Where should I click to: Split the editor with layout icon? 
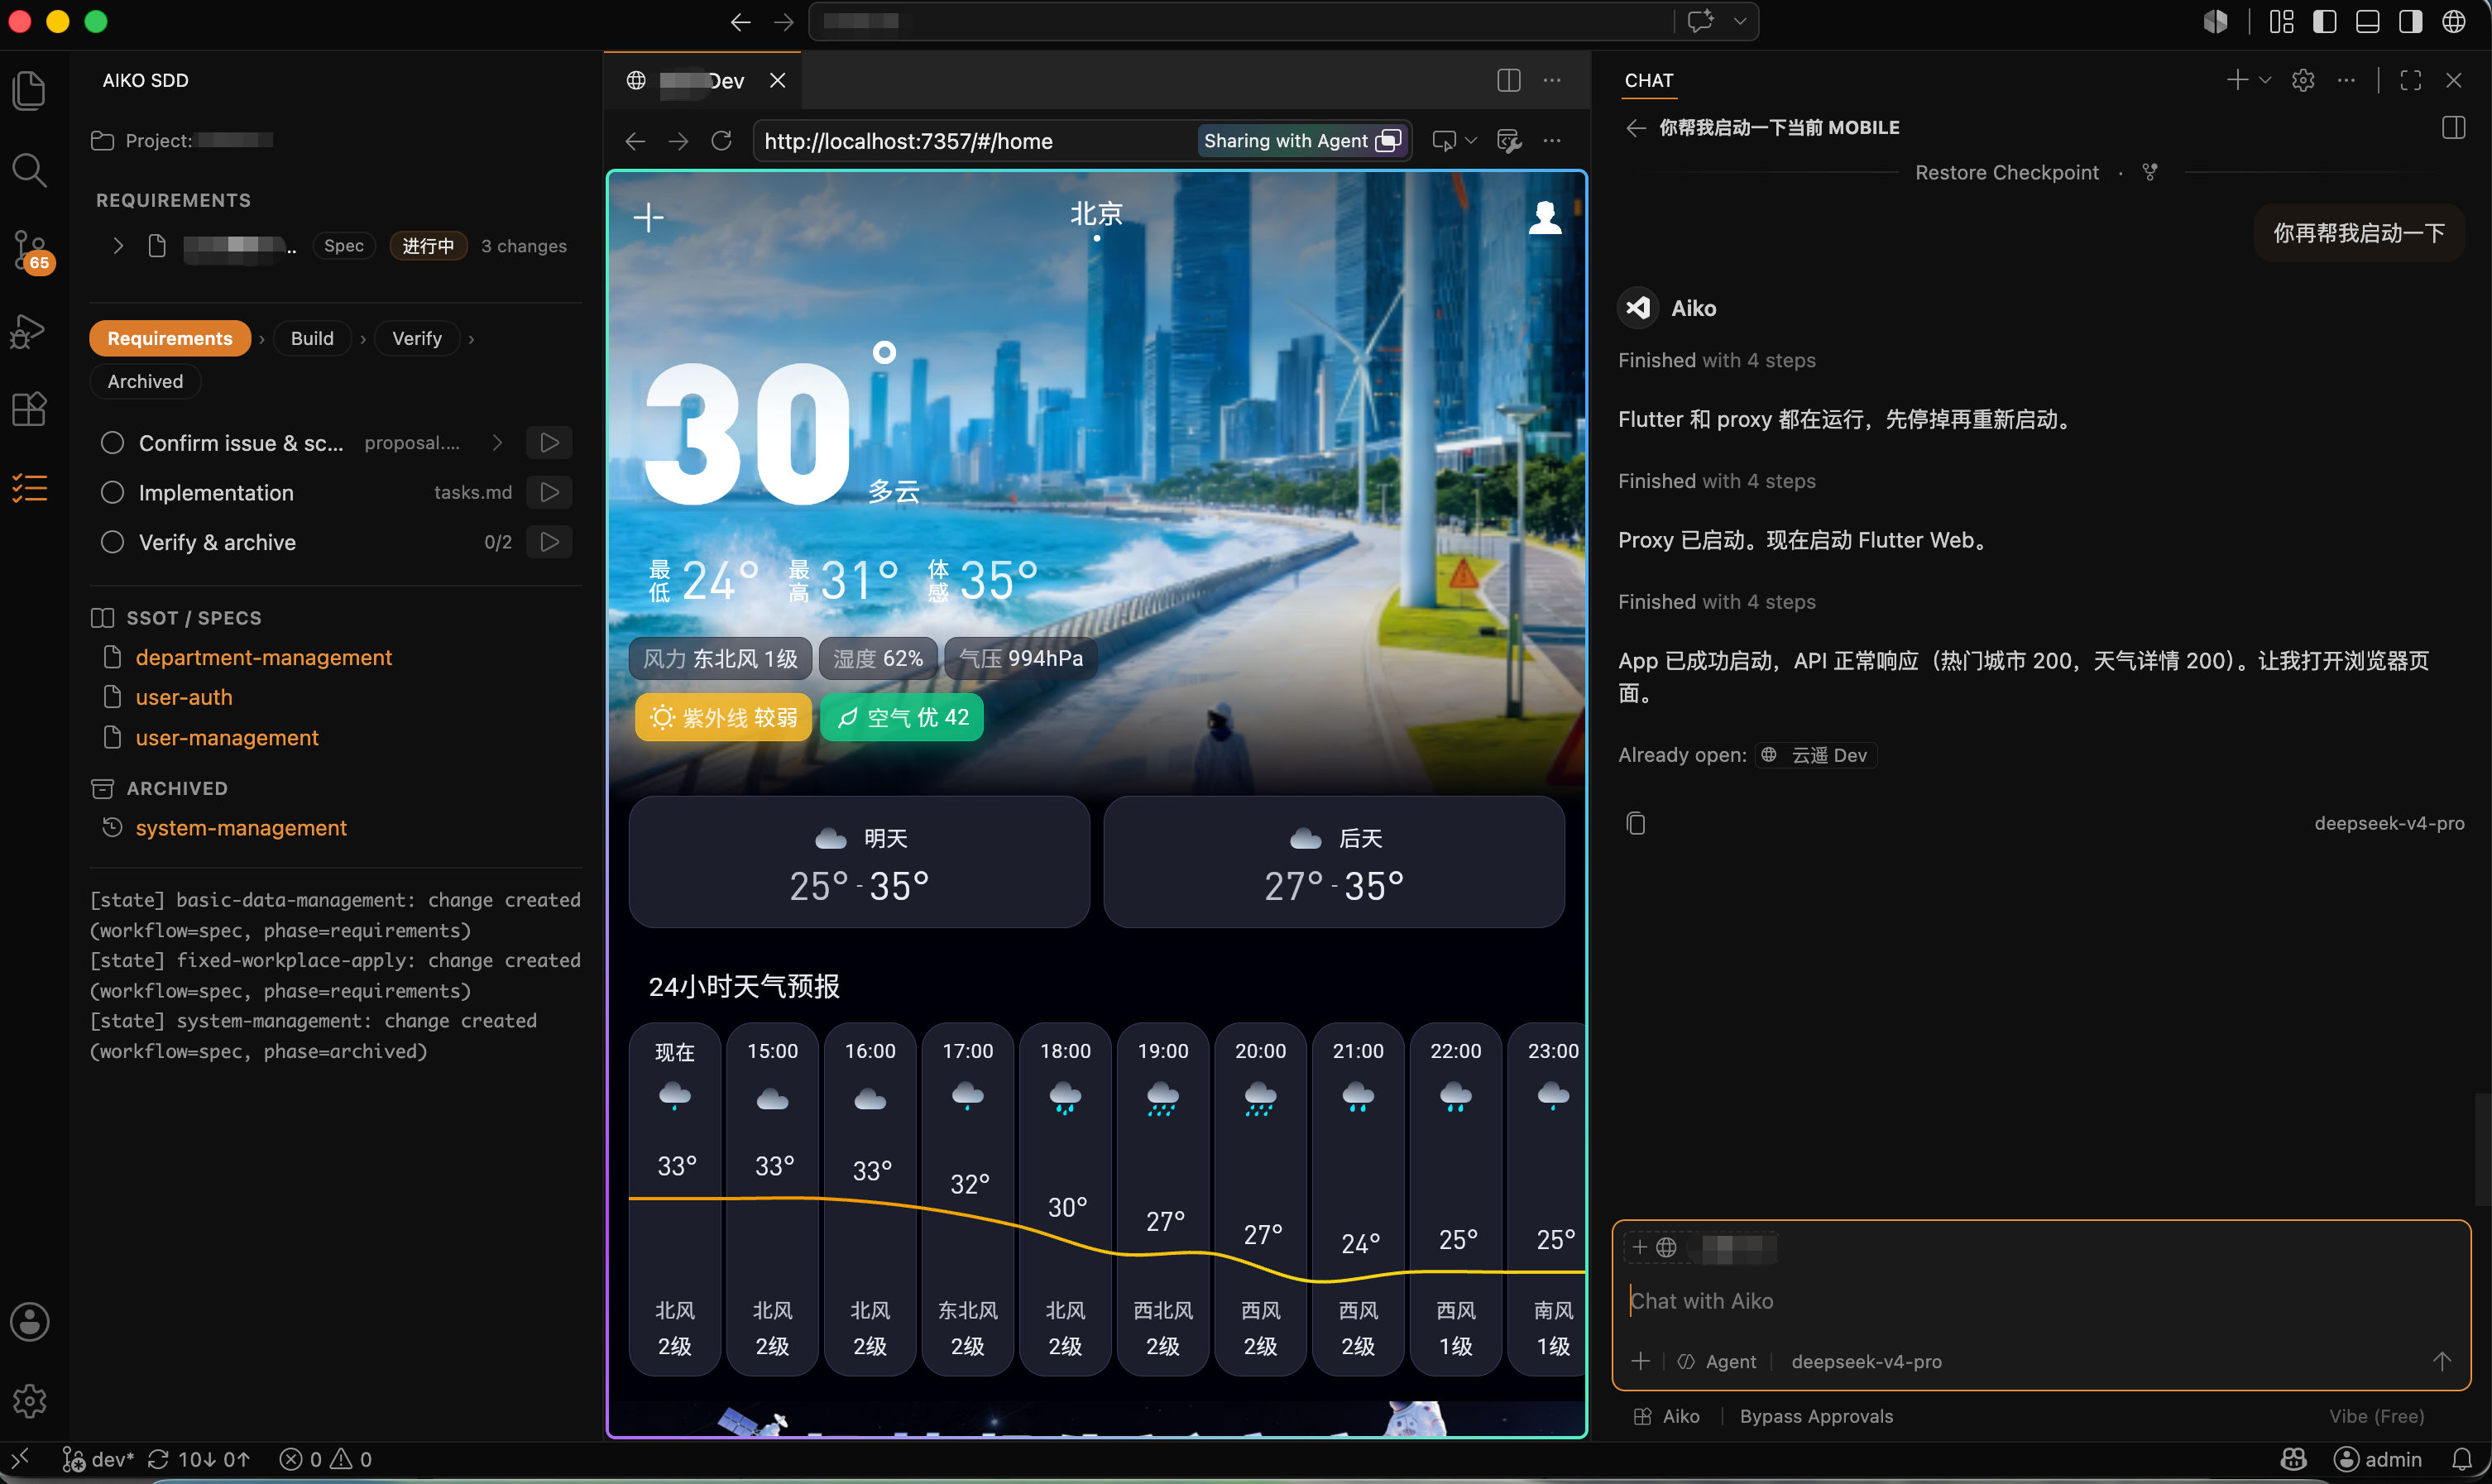click(x=1508, y=80)
